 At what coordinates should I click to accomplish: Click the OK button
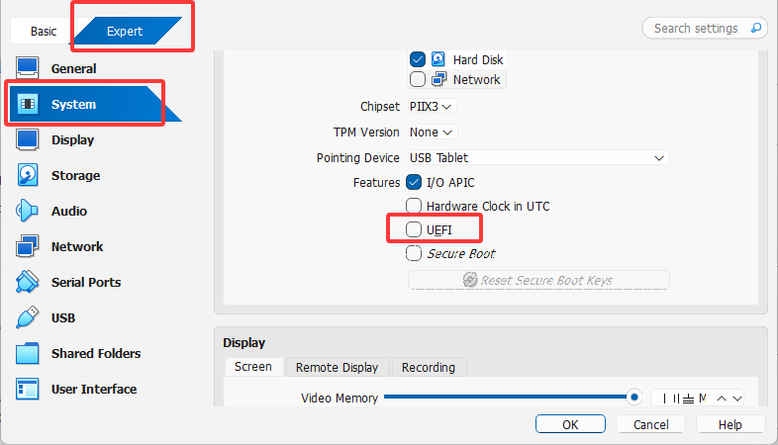pos(570,424)
